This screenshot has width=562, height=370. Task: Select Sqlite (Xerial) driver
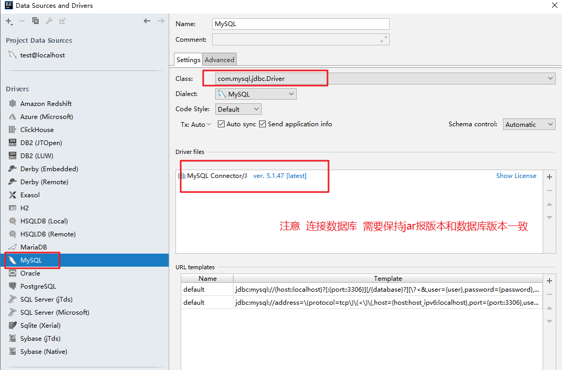tap(40, 326)
